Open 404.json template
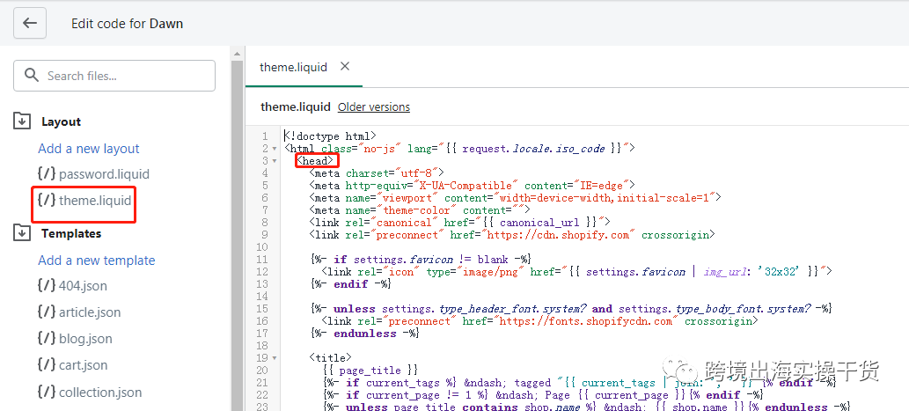 coord(83,286)
